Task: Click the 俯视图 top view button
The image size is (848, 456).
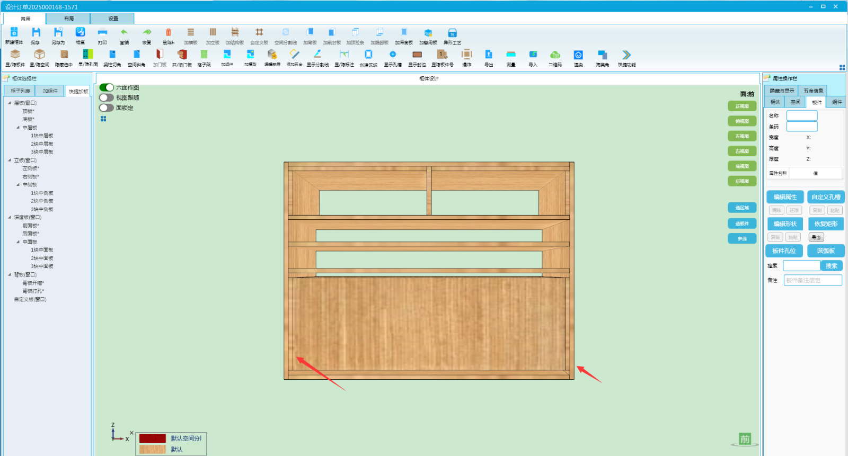Action: [742, 121]
